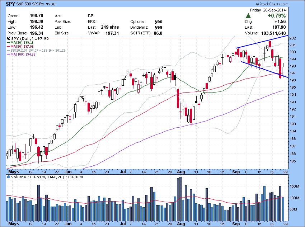Click the SPY (Daily) 197.90 legend entry
305x227 pixels.
[30, 38]
